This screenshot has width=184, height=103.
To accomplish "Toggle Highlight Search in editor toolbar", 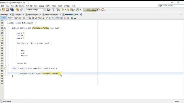I will click(39, 18).
